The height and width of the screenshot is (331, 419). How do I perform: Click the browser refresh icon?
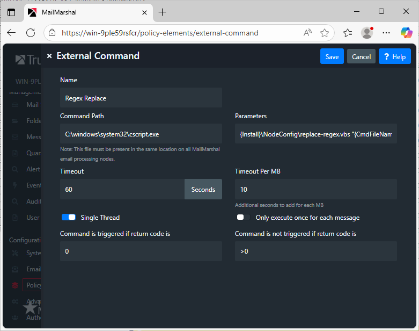(31, 33)
